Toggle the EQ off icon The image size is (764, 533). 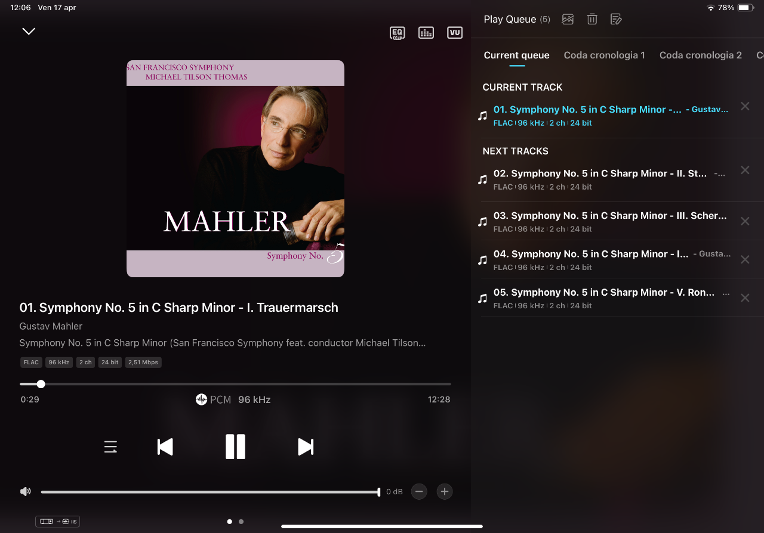click(397, 33)
